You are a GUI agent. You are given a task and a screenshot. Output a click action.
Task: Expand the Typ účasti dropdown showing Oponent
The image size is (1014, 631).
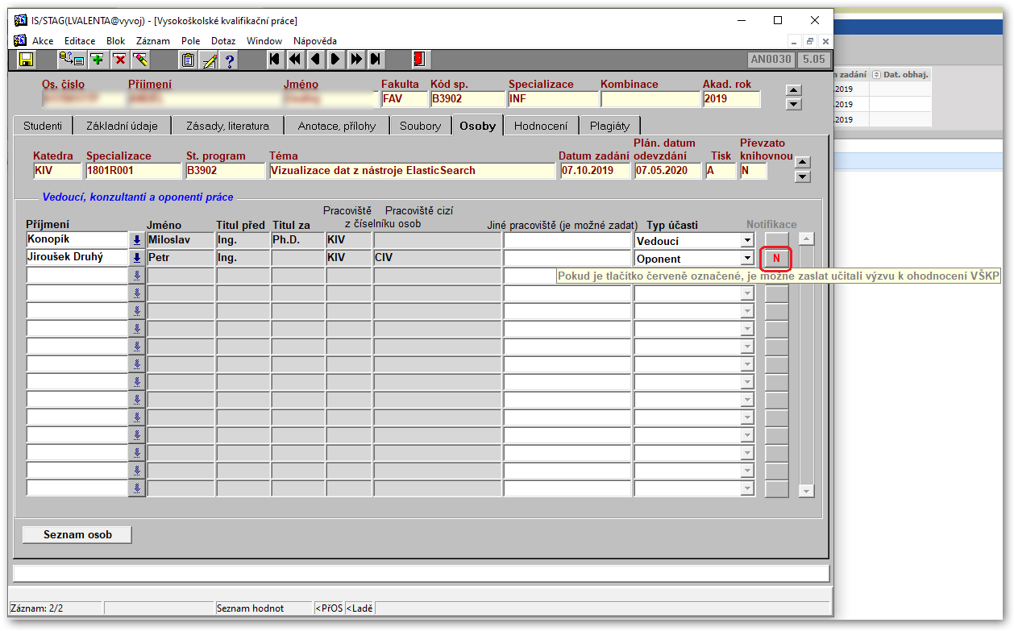747,258
